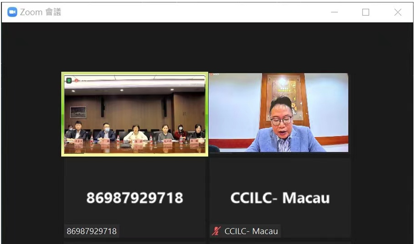The width and height of the screenshot is (416, 244).
Task: Click the green encryption shield icon
Action: pos(69,80)
